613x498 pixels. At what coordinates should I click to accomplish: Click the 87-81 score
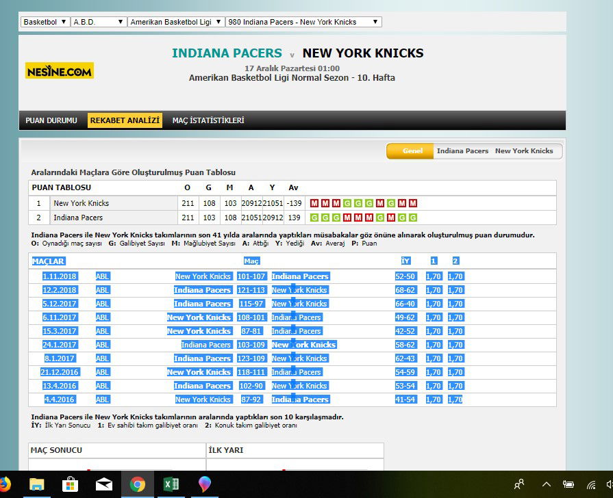point(251,331)
